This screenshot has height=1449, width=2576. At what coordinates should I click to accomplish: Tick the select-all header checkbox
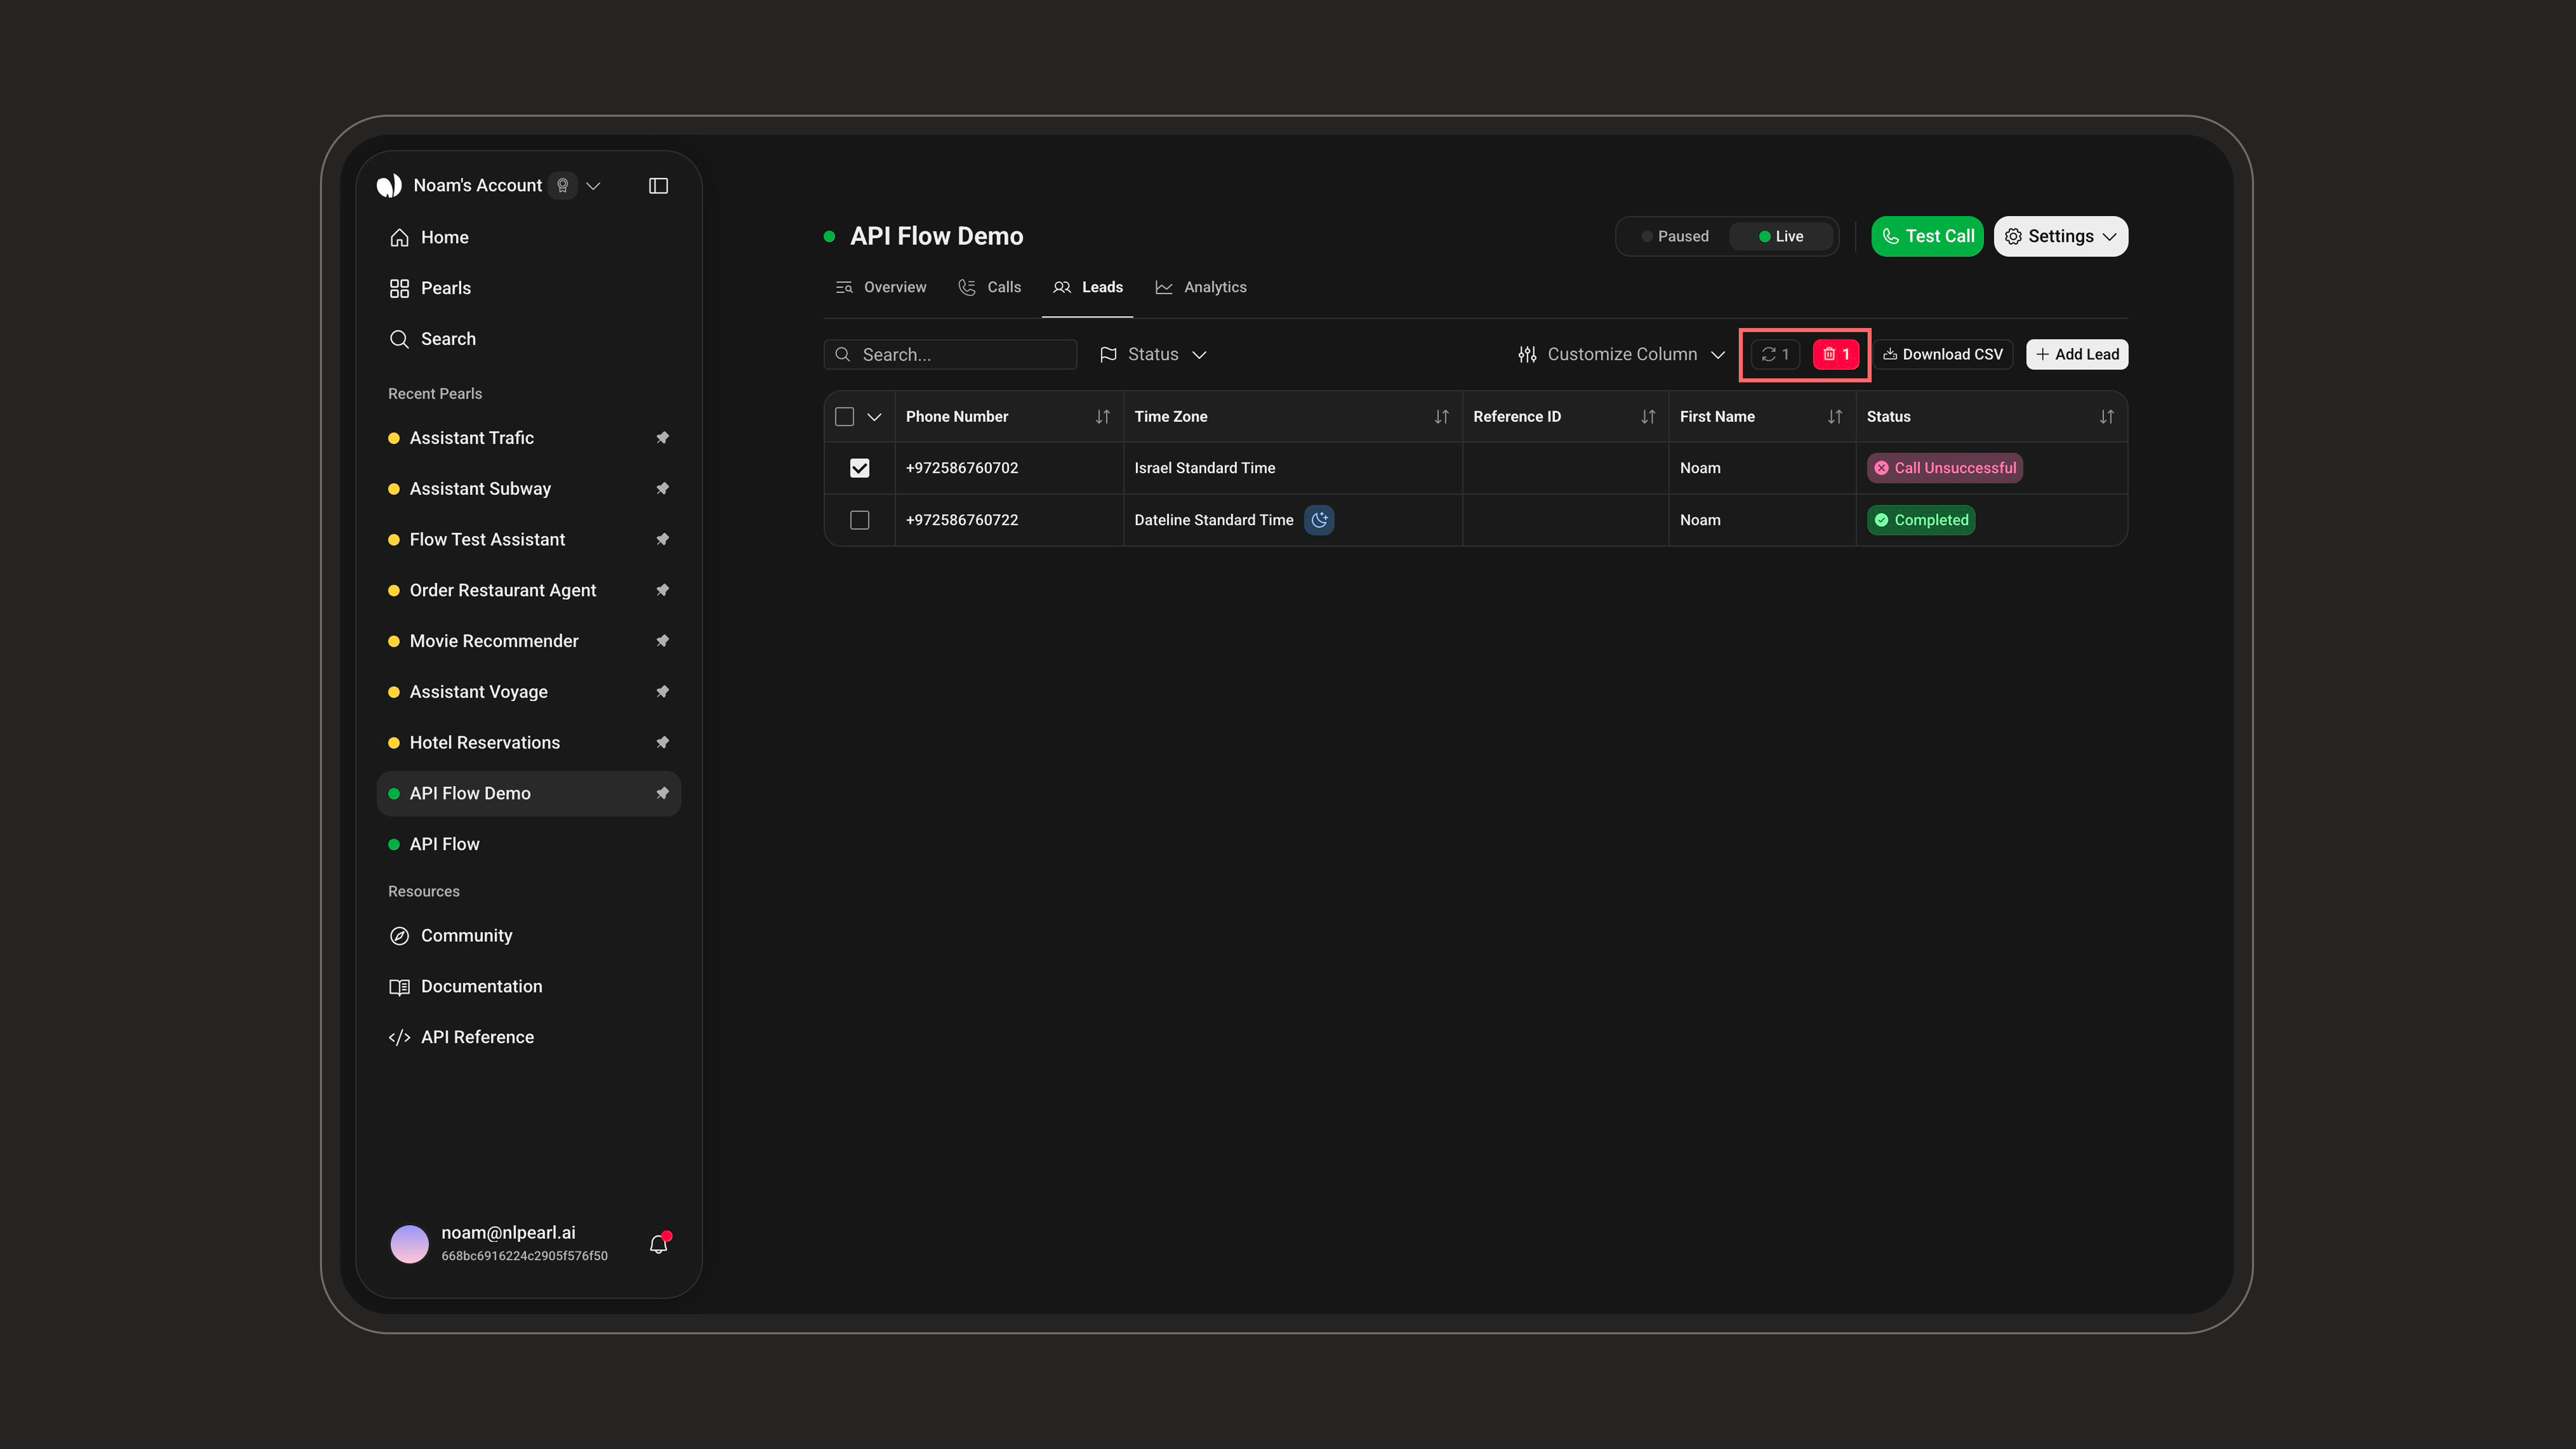[845, 417]
